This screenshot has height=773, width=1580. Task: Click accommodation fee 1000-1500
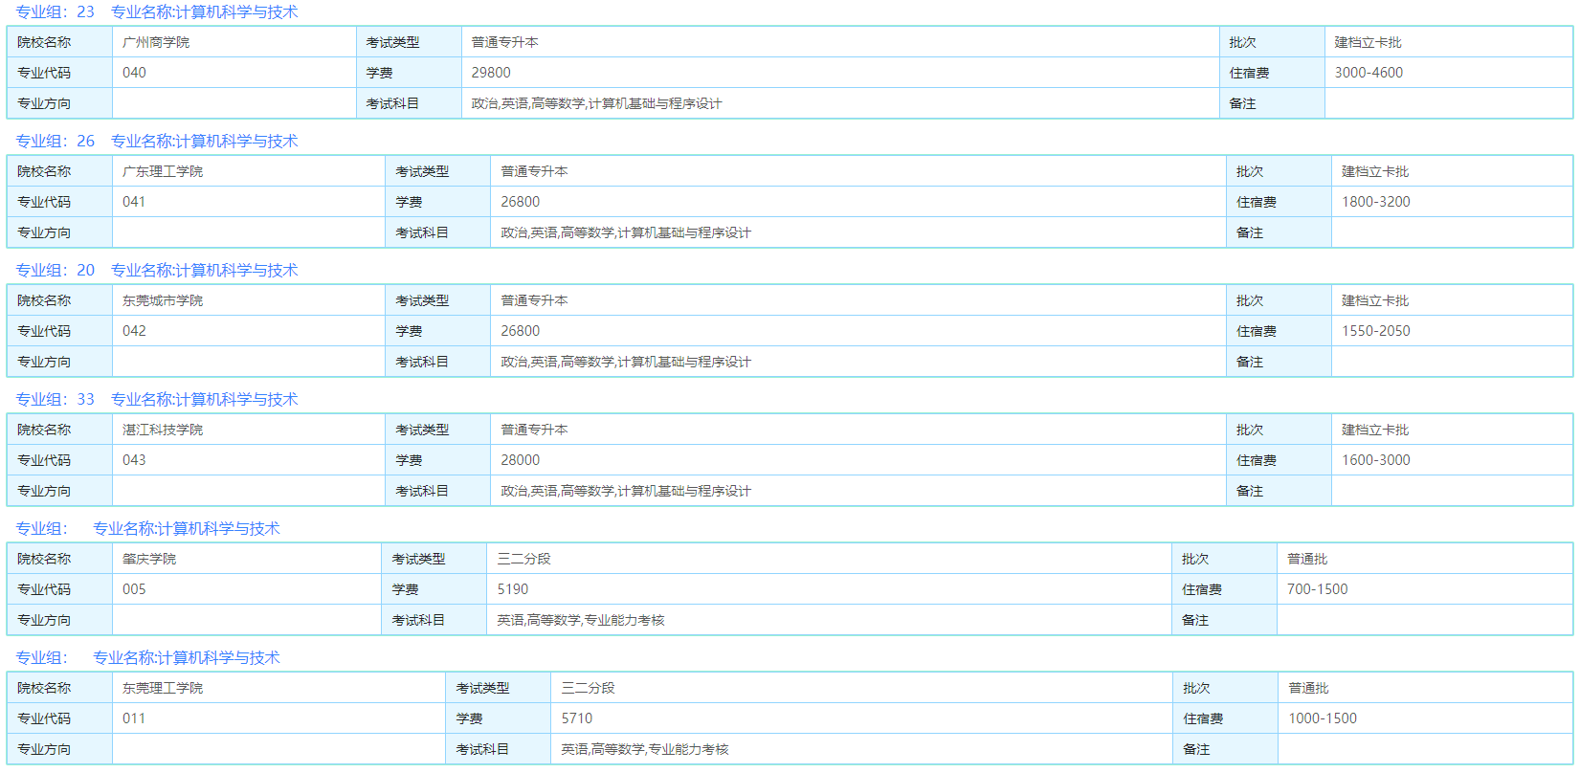pos(1323,718)
